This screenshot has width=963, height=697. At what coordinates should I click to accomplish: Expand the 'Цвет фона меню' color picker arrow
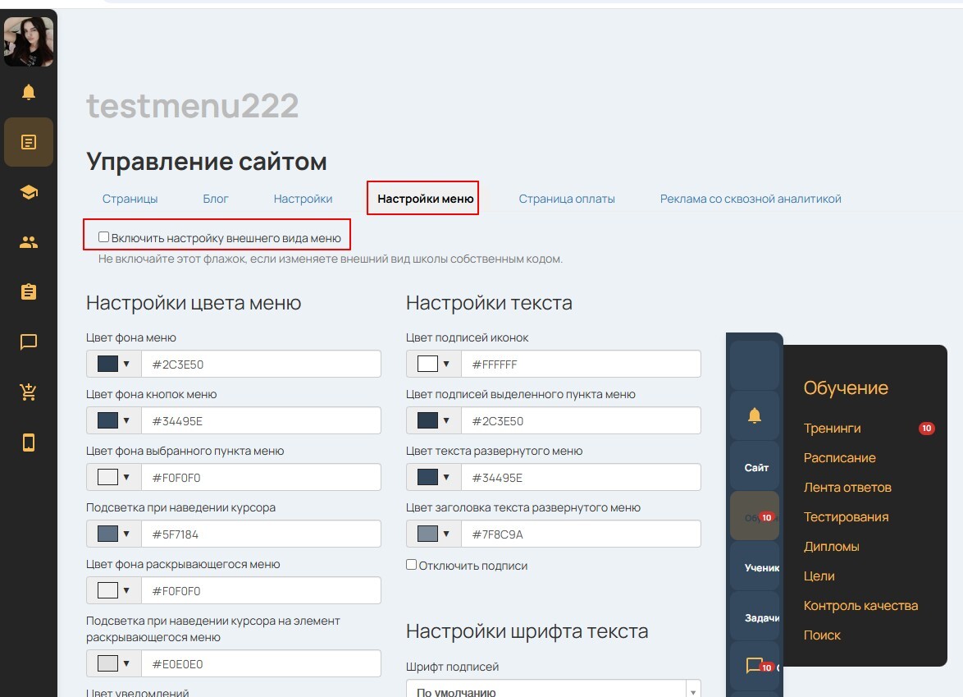(x=126, y=364)
